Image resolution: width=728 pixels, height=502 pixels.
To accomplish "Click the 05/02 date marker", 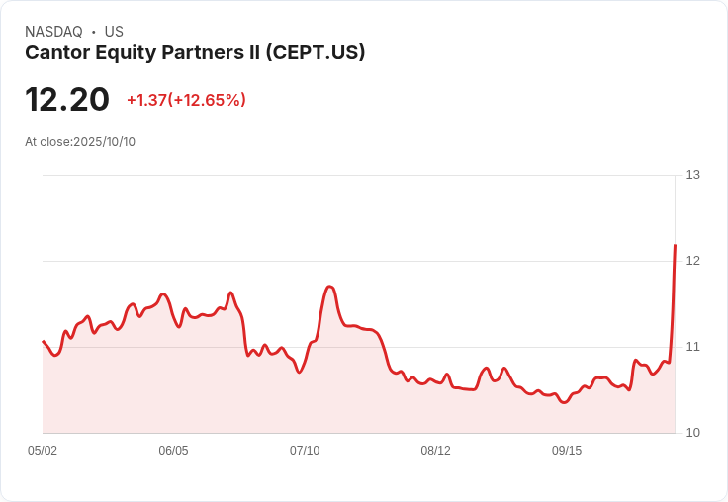I will 43,451.
